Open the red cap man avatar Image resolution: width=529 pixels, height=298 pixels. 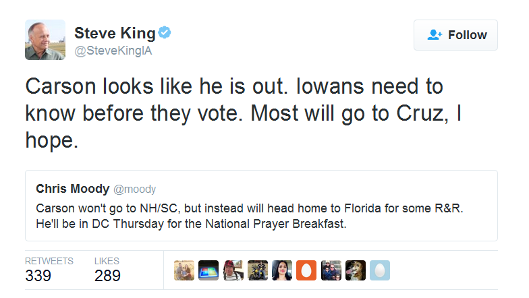click(x=233, y=270)
